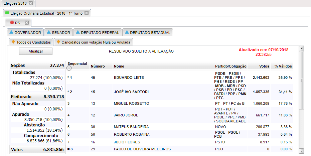Select the JULIO FLORES name
Screen dimensions: 311x156
coord(127,142)
